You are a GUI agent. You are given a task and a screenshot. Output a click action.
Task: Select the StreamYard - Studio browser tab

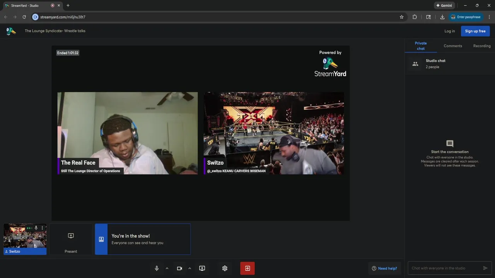pos(32,5)
